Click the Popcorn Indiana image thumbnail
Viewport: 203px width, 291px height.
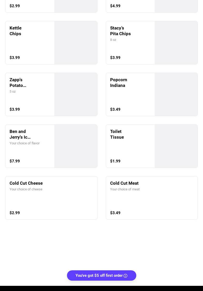point(176,94)
